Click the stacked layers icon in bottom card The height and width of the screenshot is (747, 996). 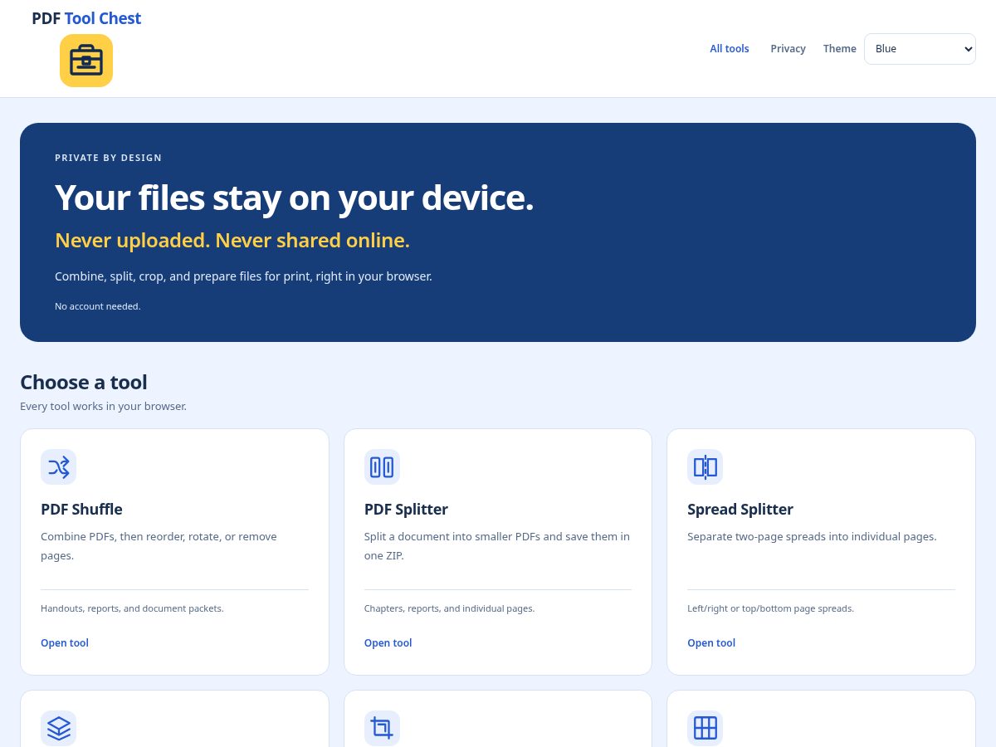[x=58, y=728]
